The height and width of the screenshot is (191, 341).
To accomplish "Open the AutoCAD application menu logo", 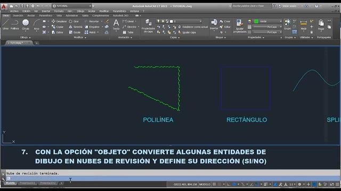I will [4, 6].
